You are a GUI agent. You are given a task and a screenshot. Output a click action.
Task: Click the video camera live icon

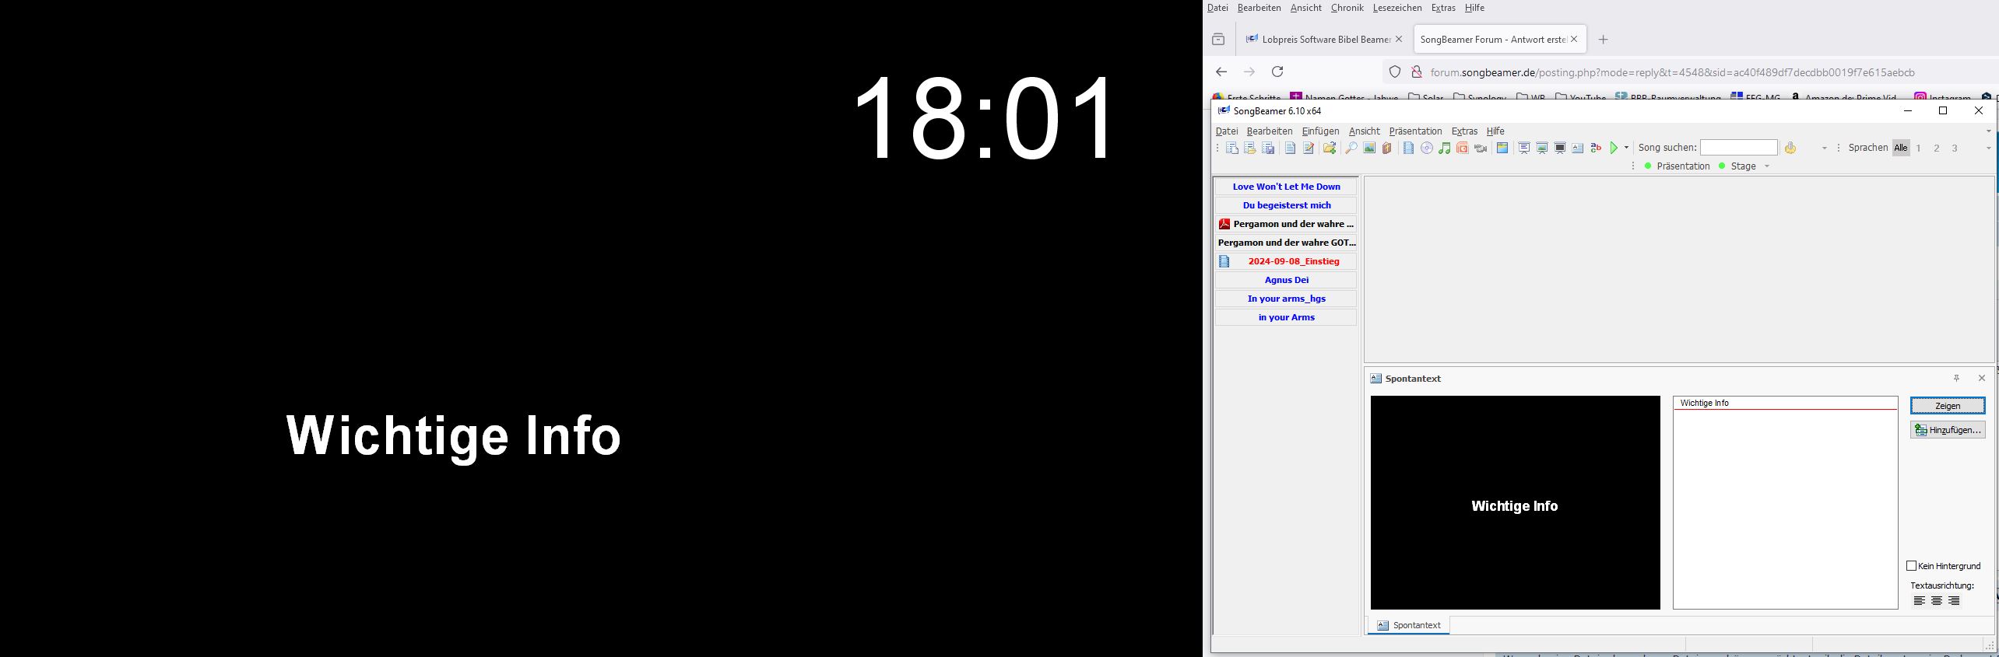click(1481, 148)
